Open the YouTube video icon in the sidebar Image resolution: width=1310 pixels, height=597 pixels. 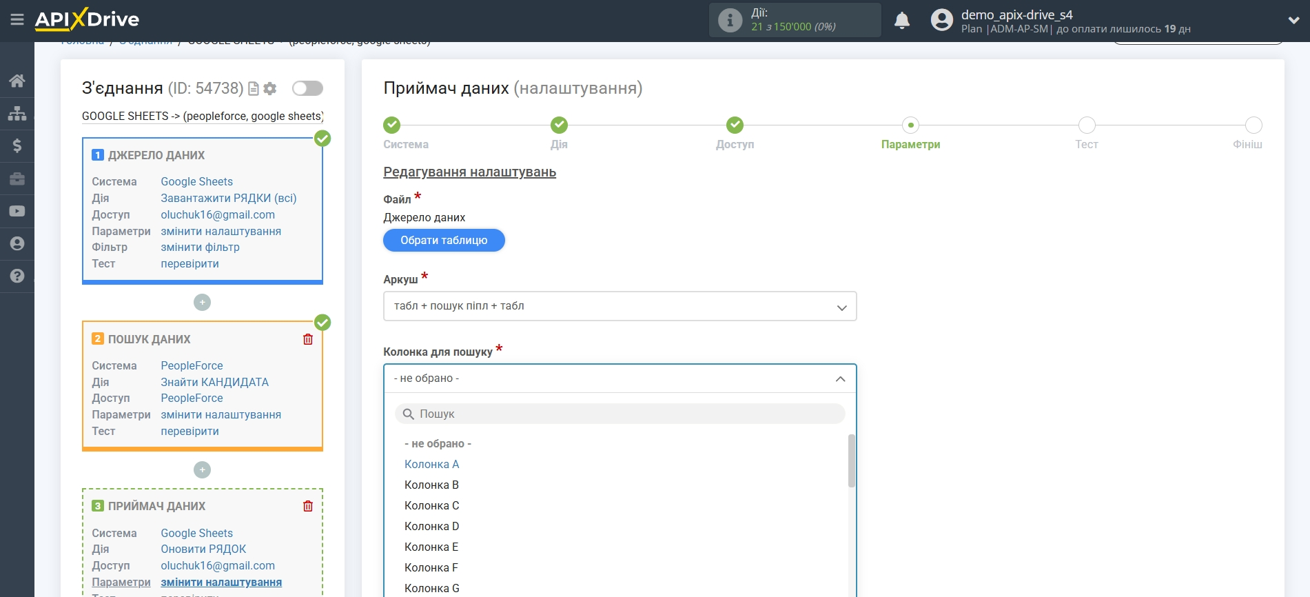click(x=17, y=211)
